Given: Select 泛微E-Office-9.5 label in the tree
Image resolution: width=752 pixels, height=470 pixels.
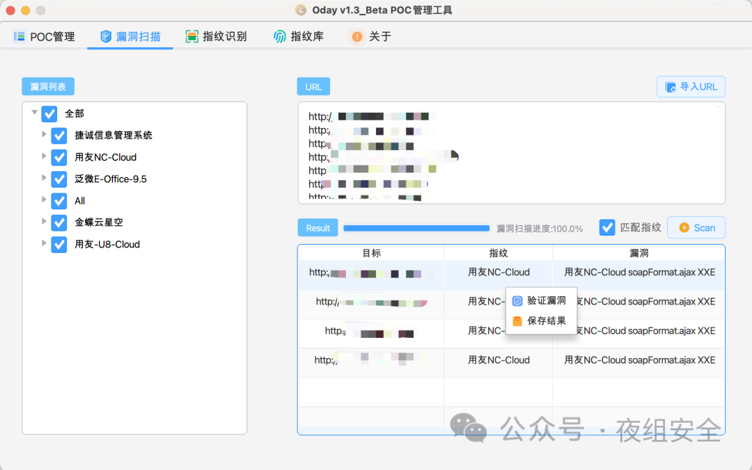Looking at the screenshot, I should pos(111,179).
